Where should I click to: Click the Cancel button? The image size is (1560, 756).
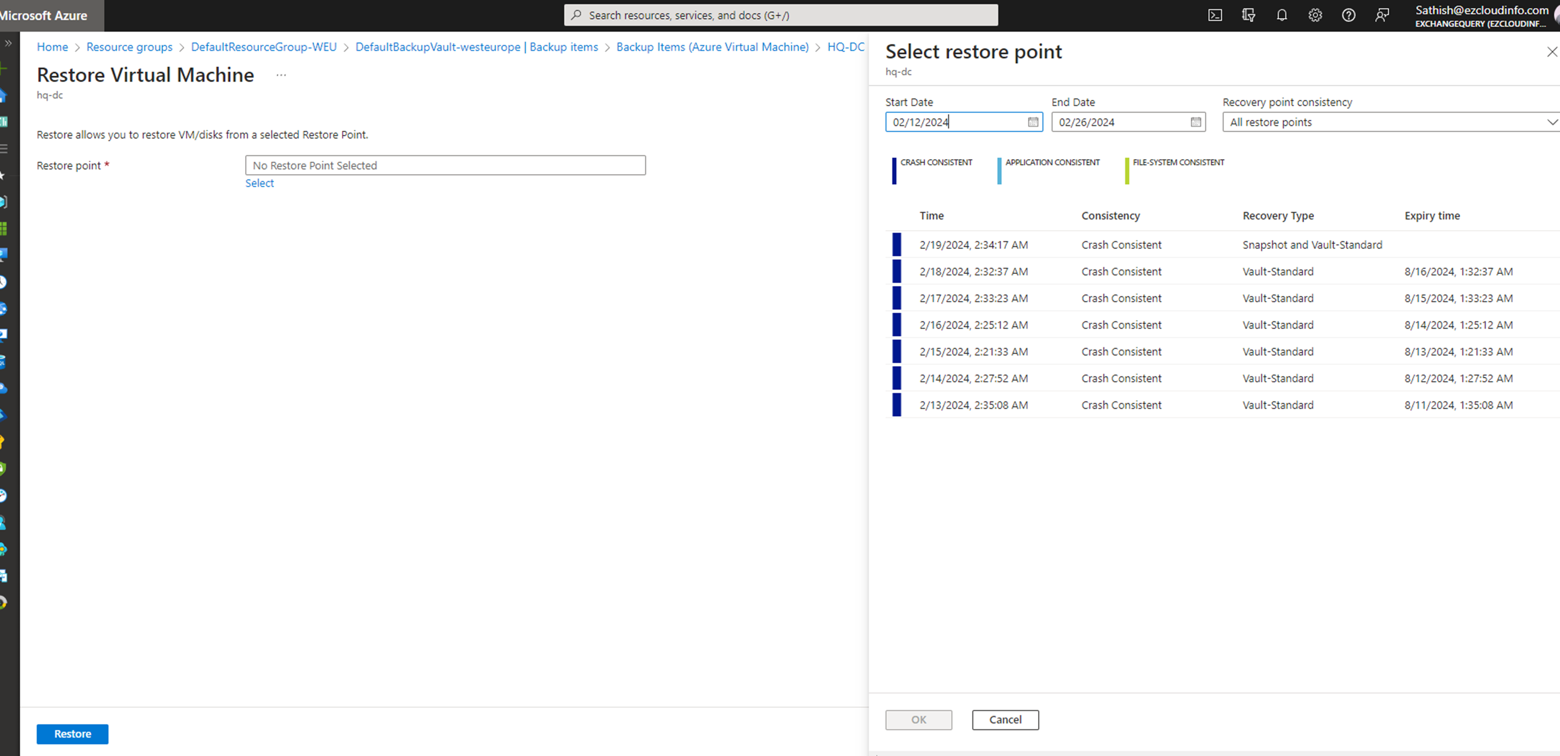click(x=1005, y=719)
